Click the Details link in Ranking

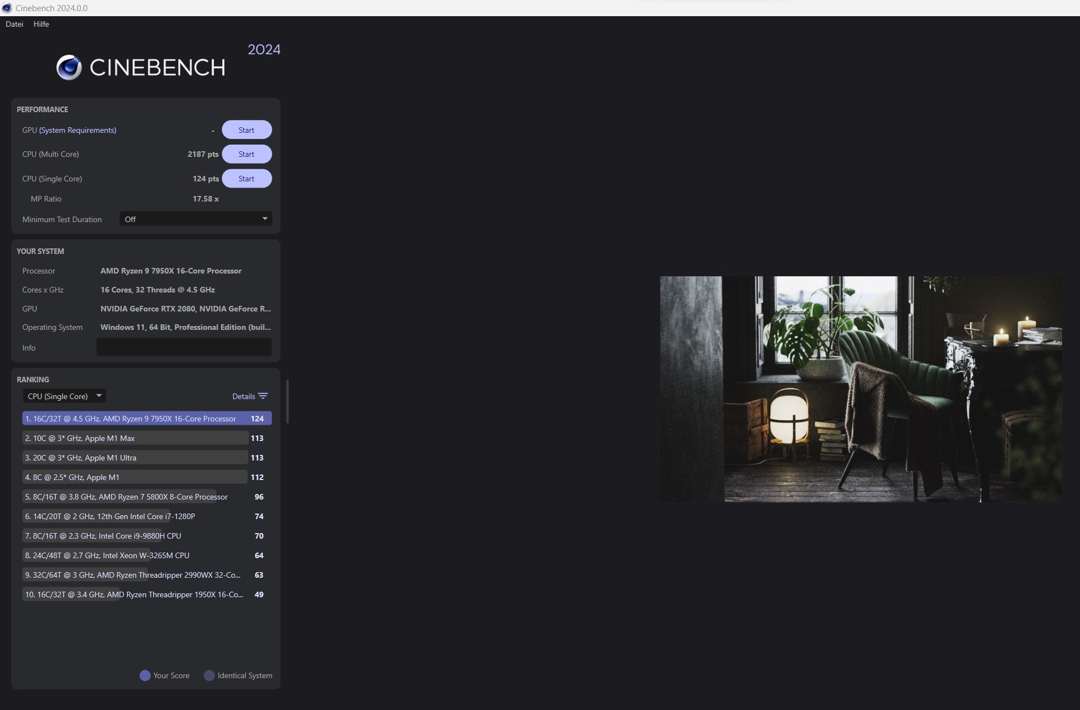click(x=243, y=396)
